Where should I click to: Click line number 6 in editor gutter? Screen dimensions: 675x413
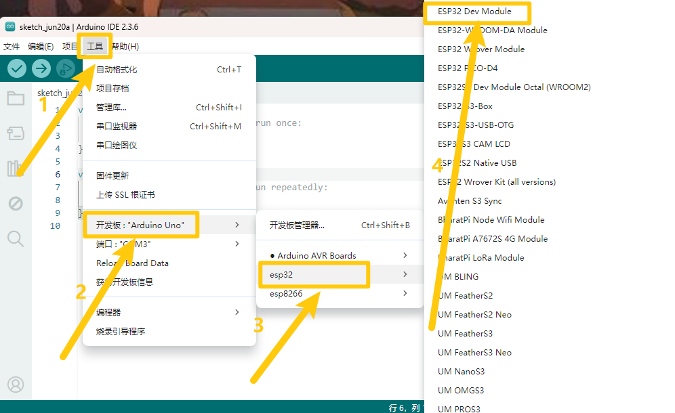[58, 174]
